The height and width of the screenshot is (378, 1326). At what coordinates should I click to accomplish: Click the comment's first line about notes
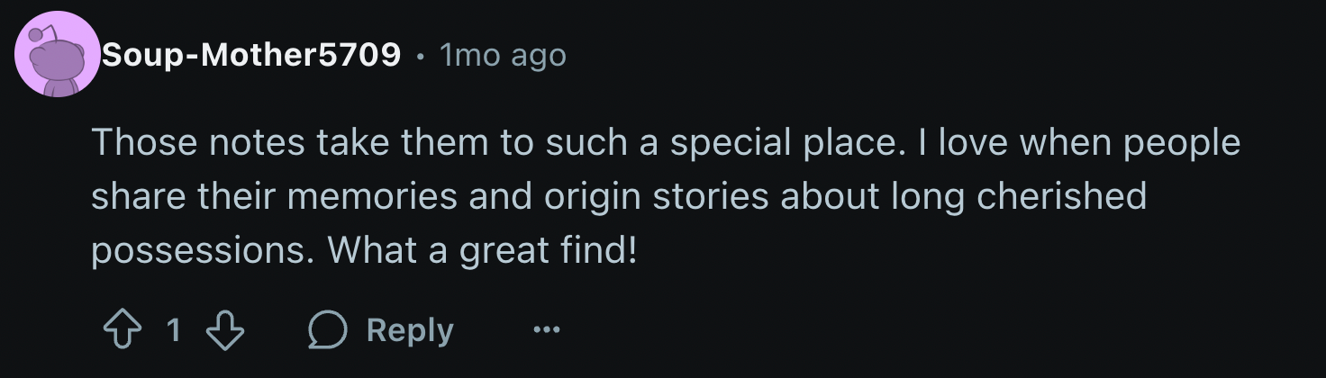coord(665,143)
